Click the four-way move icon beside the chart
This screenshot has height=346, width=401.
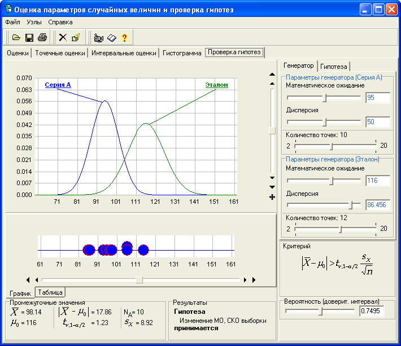pos(272,197)
